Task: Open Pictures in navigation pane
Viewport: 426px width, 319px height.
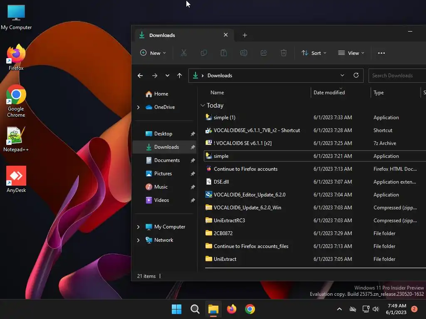Action: coord(163,174)
